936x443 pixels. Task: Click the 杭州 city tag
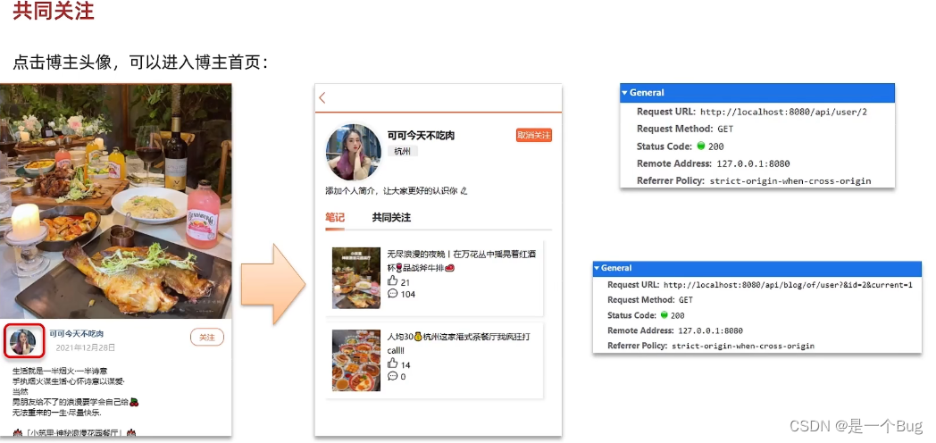(402, 151)
